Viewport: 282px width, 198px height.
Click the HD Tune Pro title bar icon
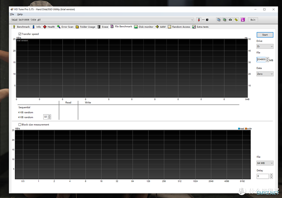pos(12,9)
